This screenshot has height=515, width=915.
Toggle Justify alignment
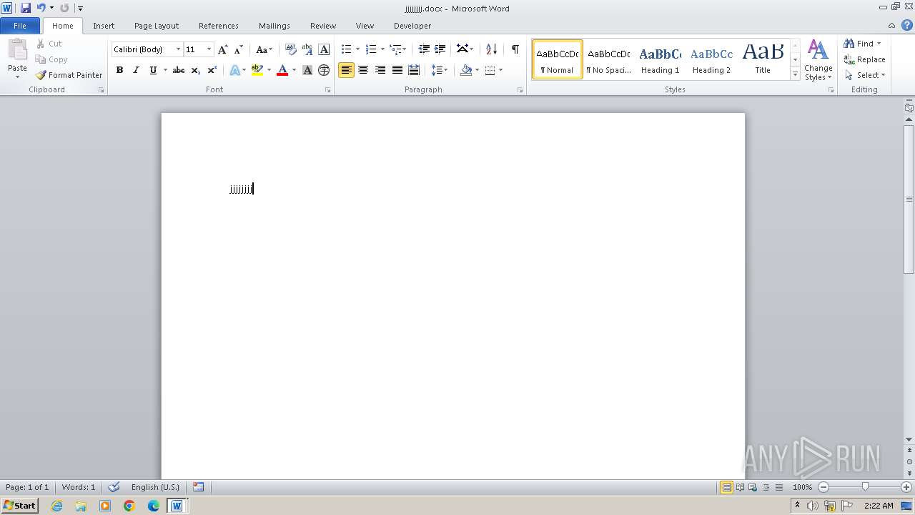pyautogui.click(x=397, y=70)
